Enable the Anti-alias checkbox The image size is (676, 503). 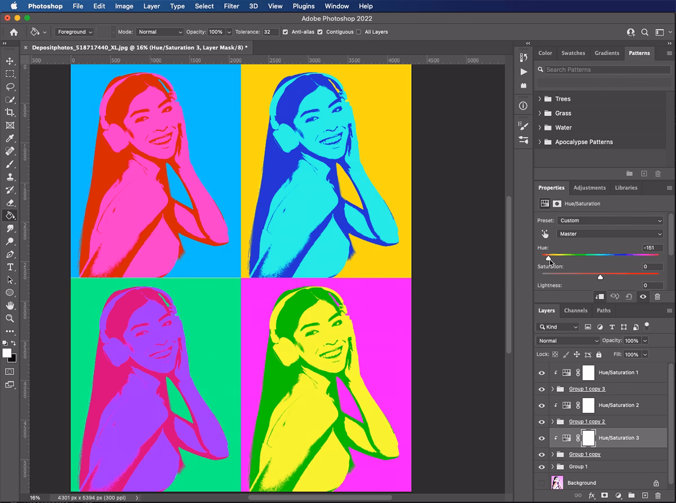(x=286, y=32)
